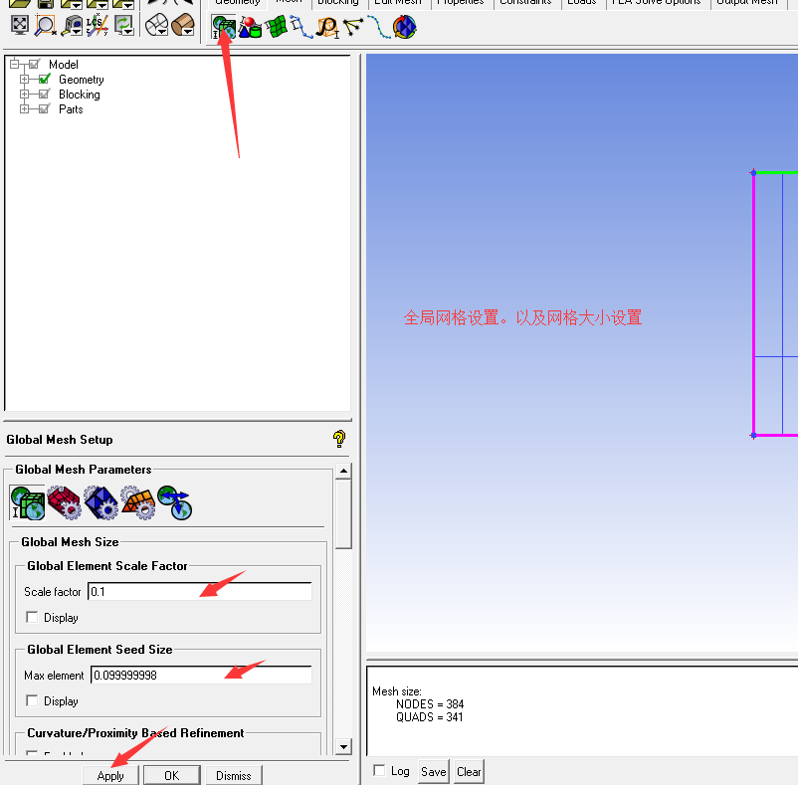Switch to the Blocking tab
This screenshot has width=798, height=785.
point(338,3)
